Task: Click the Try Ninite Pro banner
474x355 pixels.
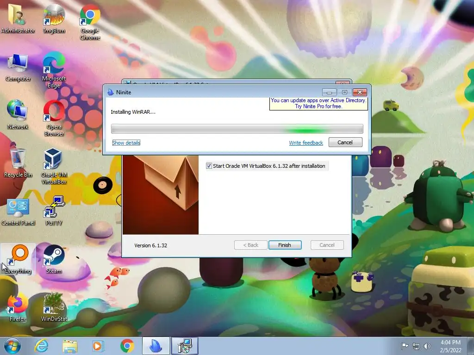Action: point(318,104)
